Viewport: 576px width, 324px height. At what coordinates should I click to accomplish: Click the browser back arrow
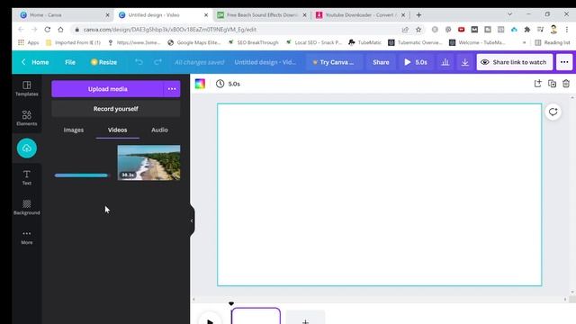(21, 30)
